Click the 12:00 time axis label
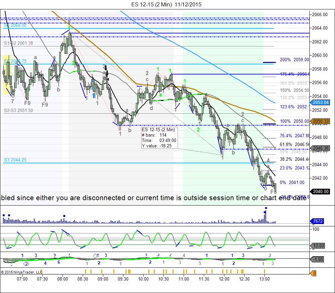Viewport: 335px width, 293px height. 224,279
